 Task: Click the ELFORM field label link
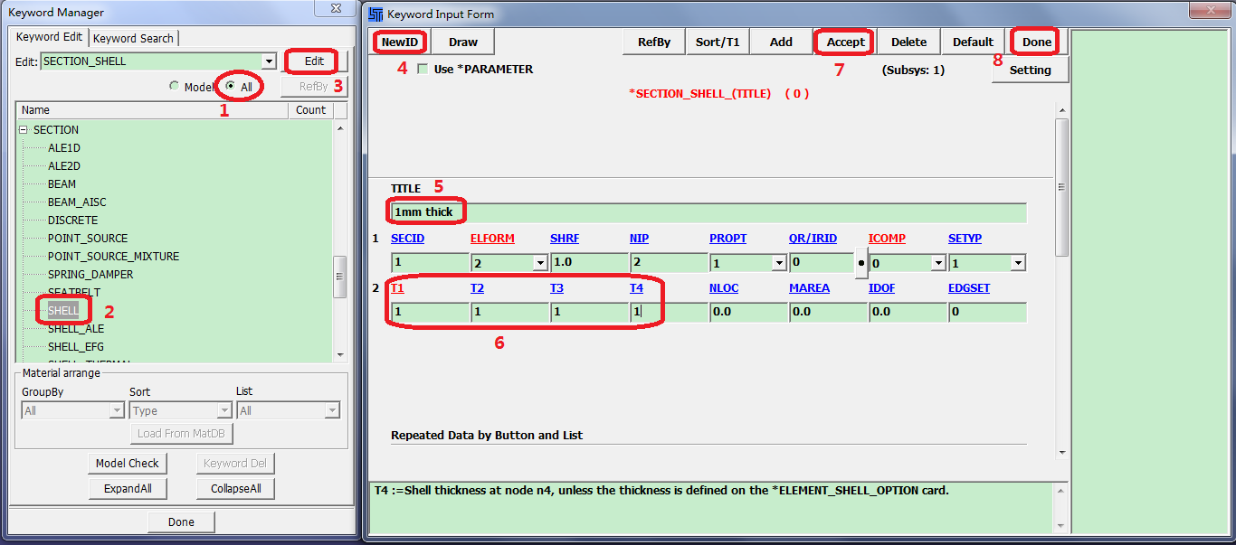[x=492, y=239]
